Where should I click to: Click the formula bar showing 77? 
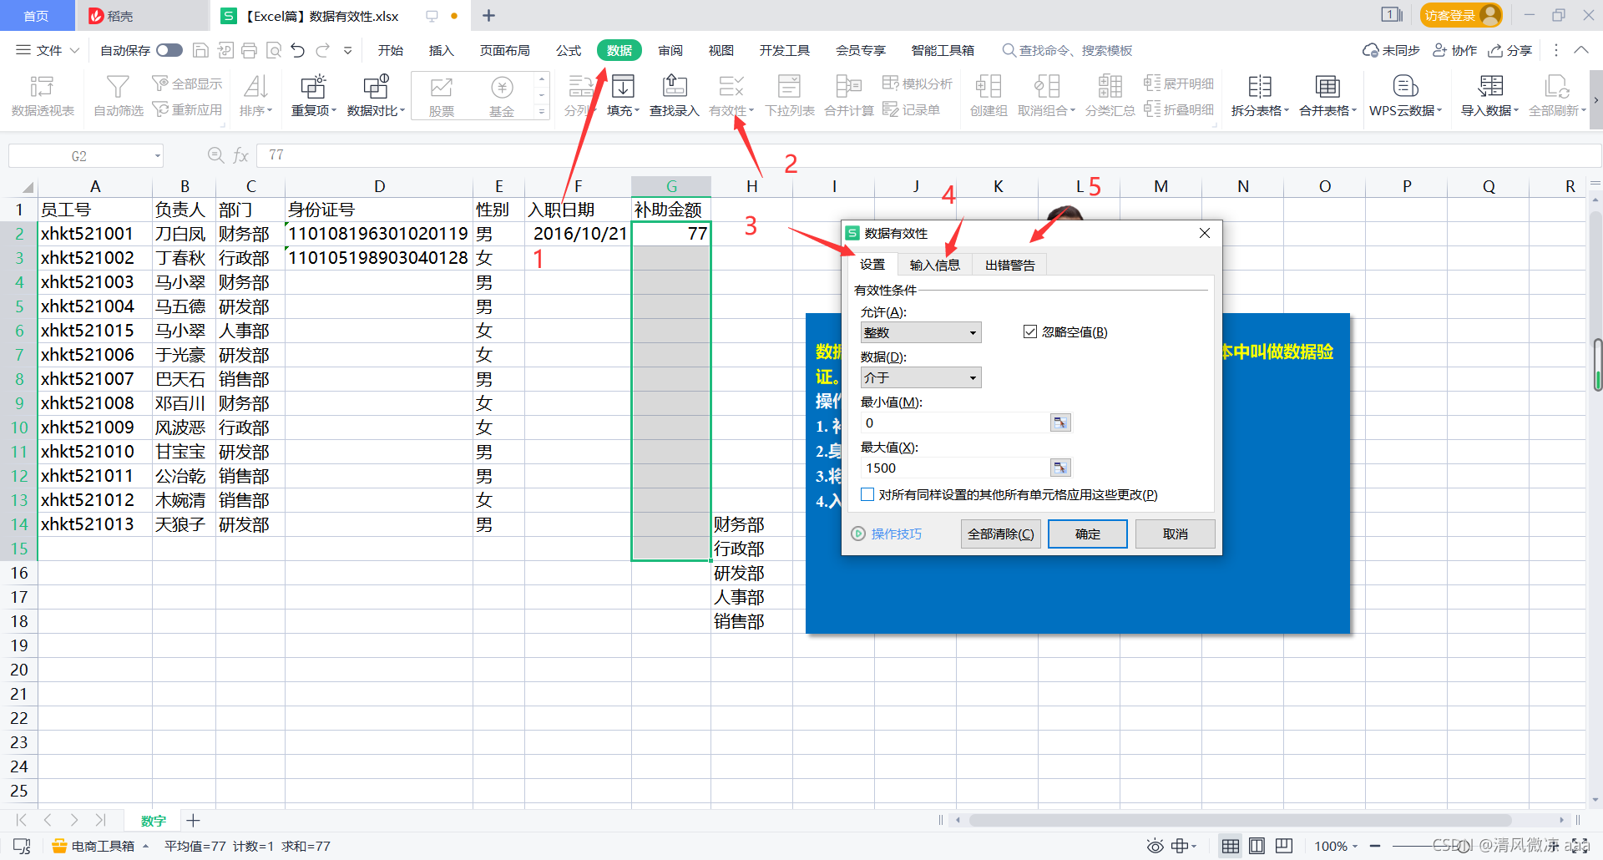click(x=927, y=155)
